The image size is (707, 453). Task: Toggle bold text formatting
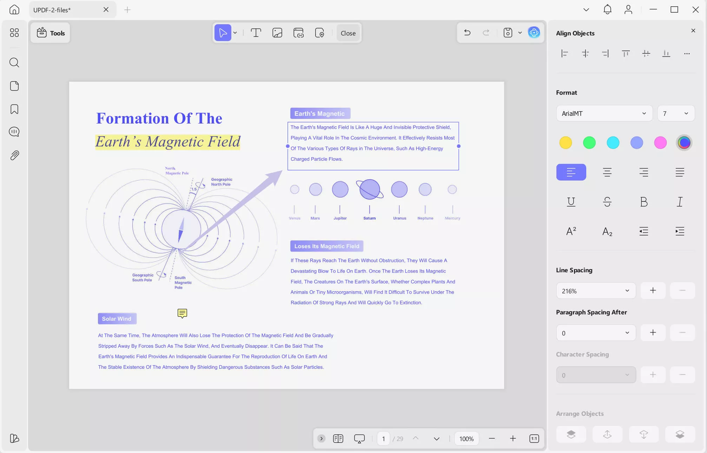coord(643,202)
